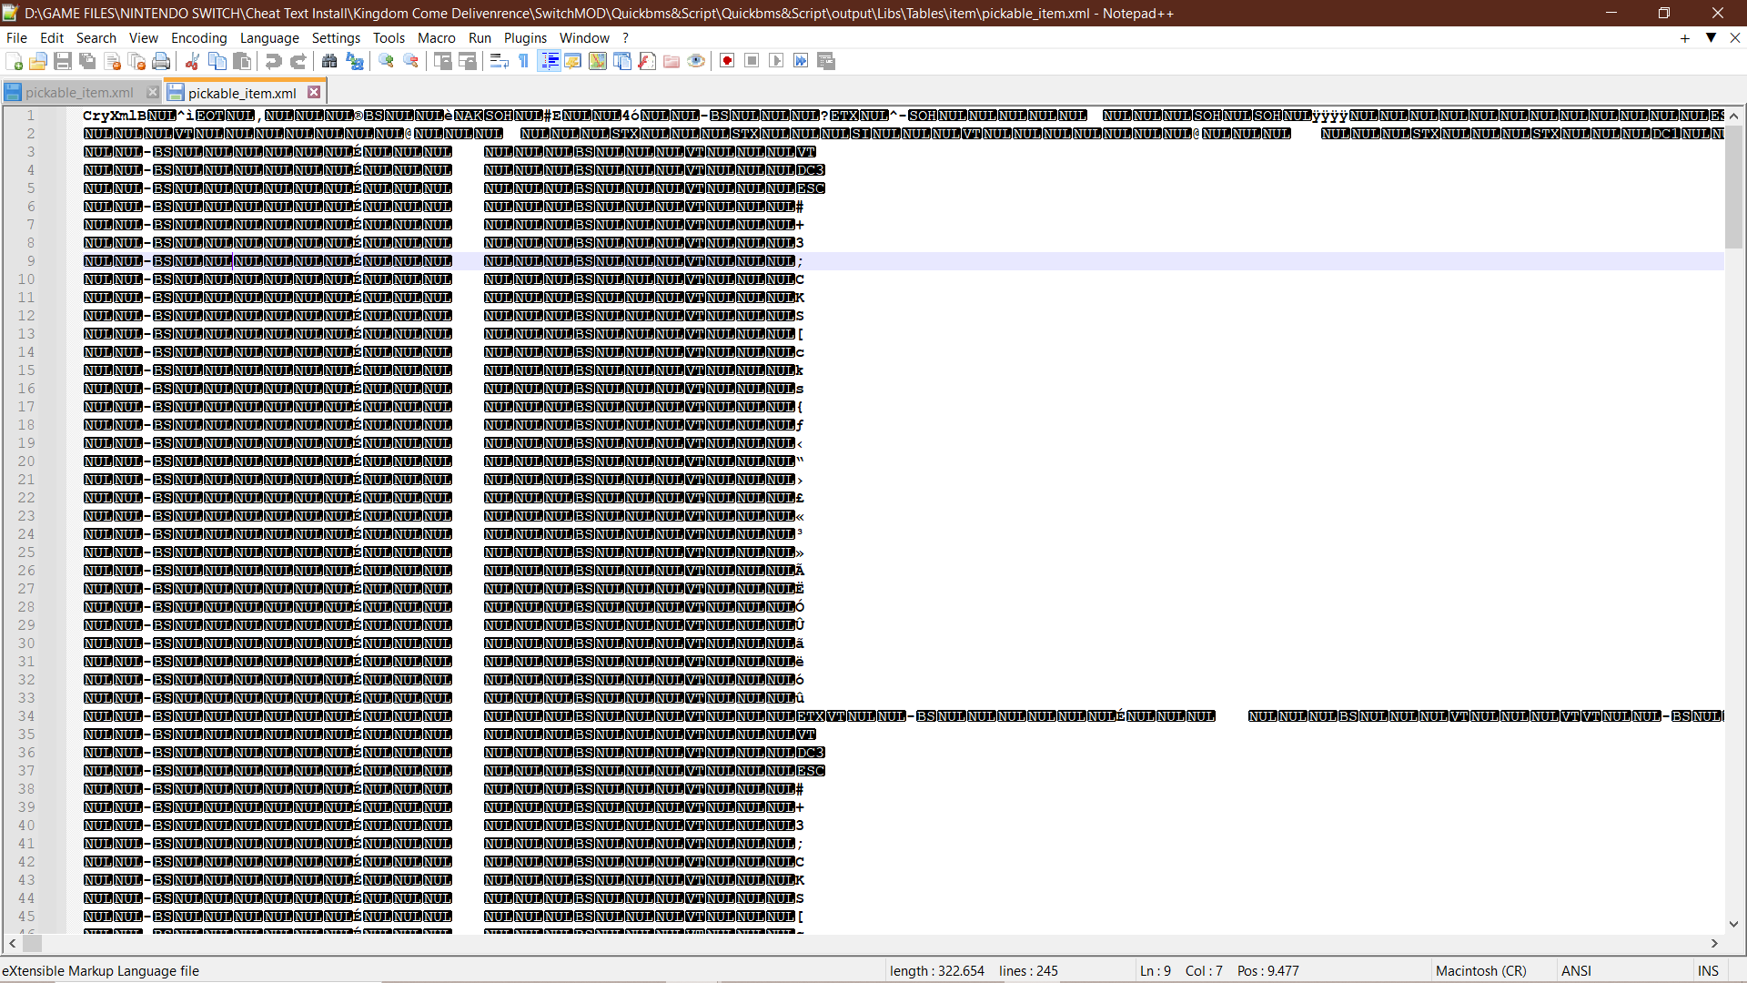Screen dimensions: 1747x983
Task: Click the vertical scrollbar down arrow
Action: 1733,923
